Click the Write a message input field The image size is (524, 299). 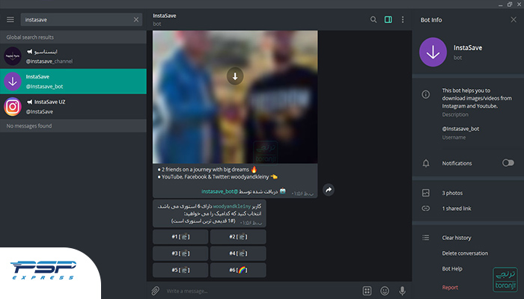coord(261,291)
